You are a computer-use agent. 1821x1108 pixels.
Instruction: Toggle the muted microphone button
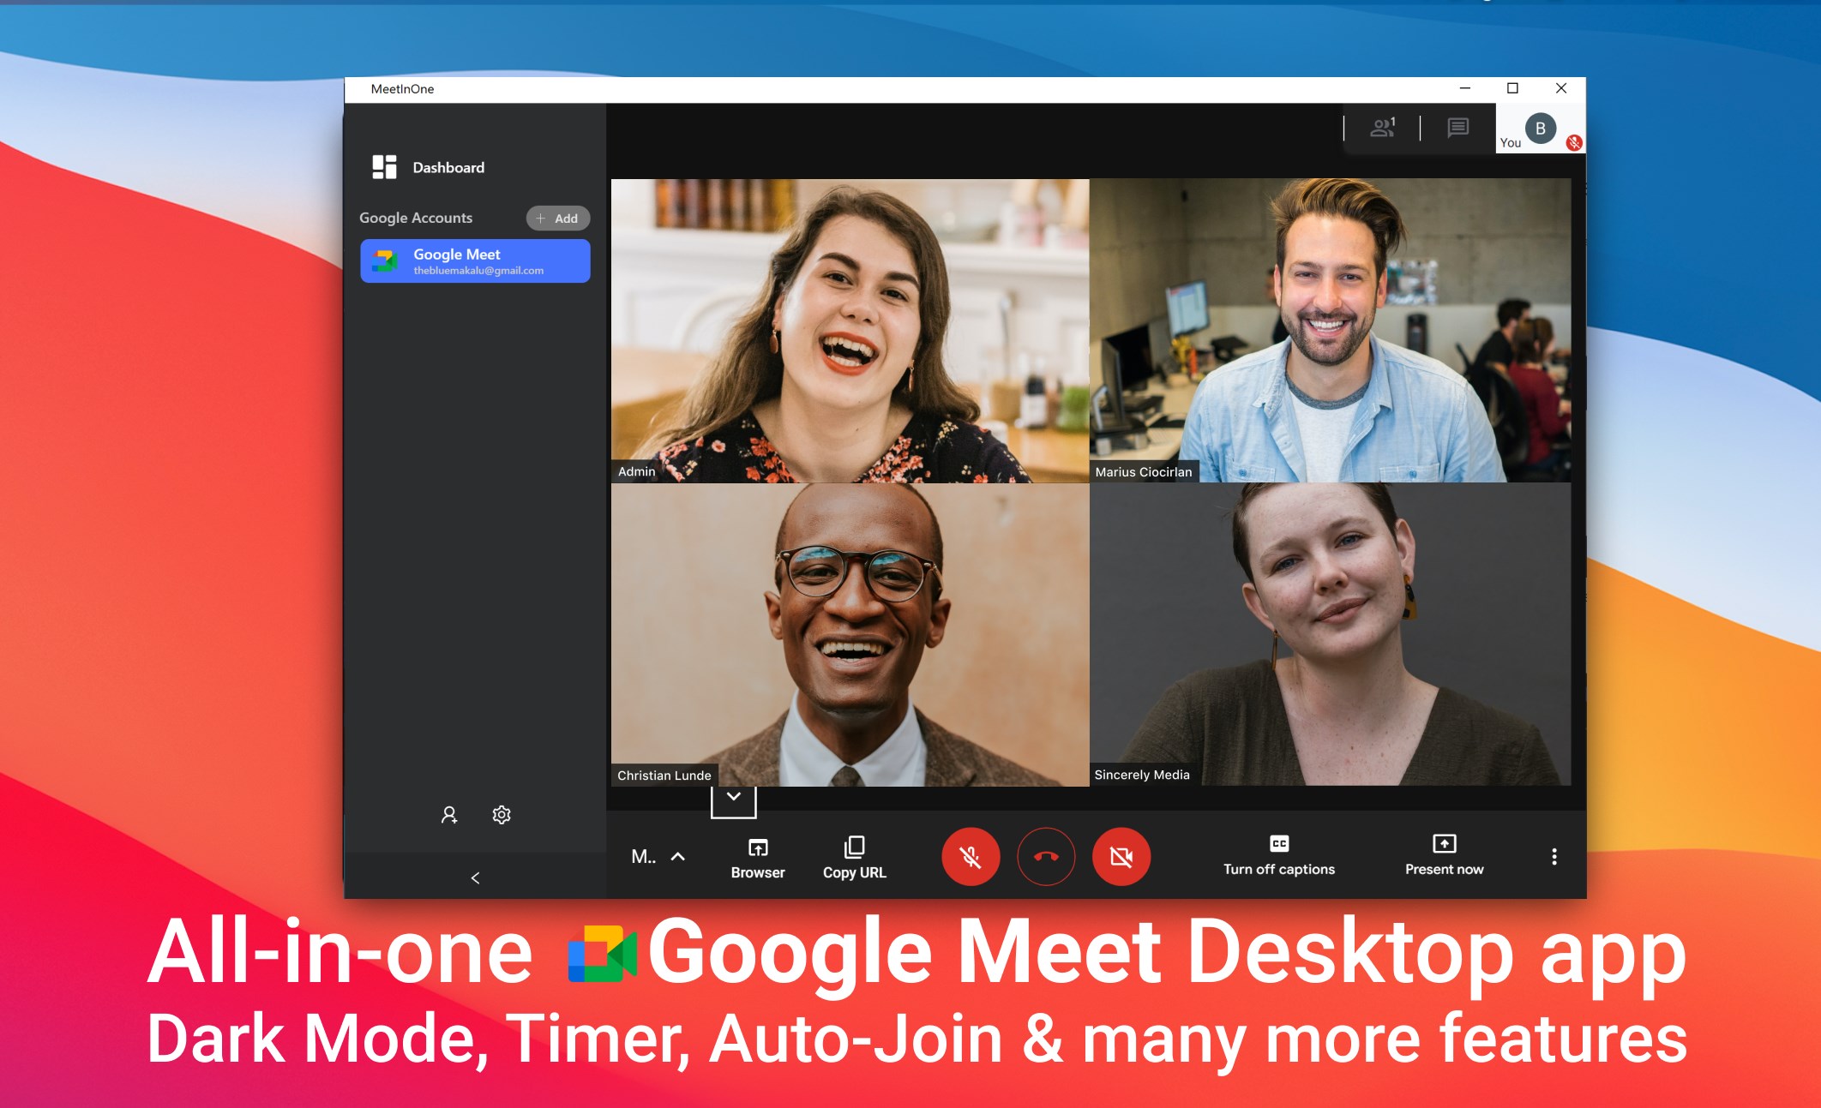coord(971,856)
